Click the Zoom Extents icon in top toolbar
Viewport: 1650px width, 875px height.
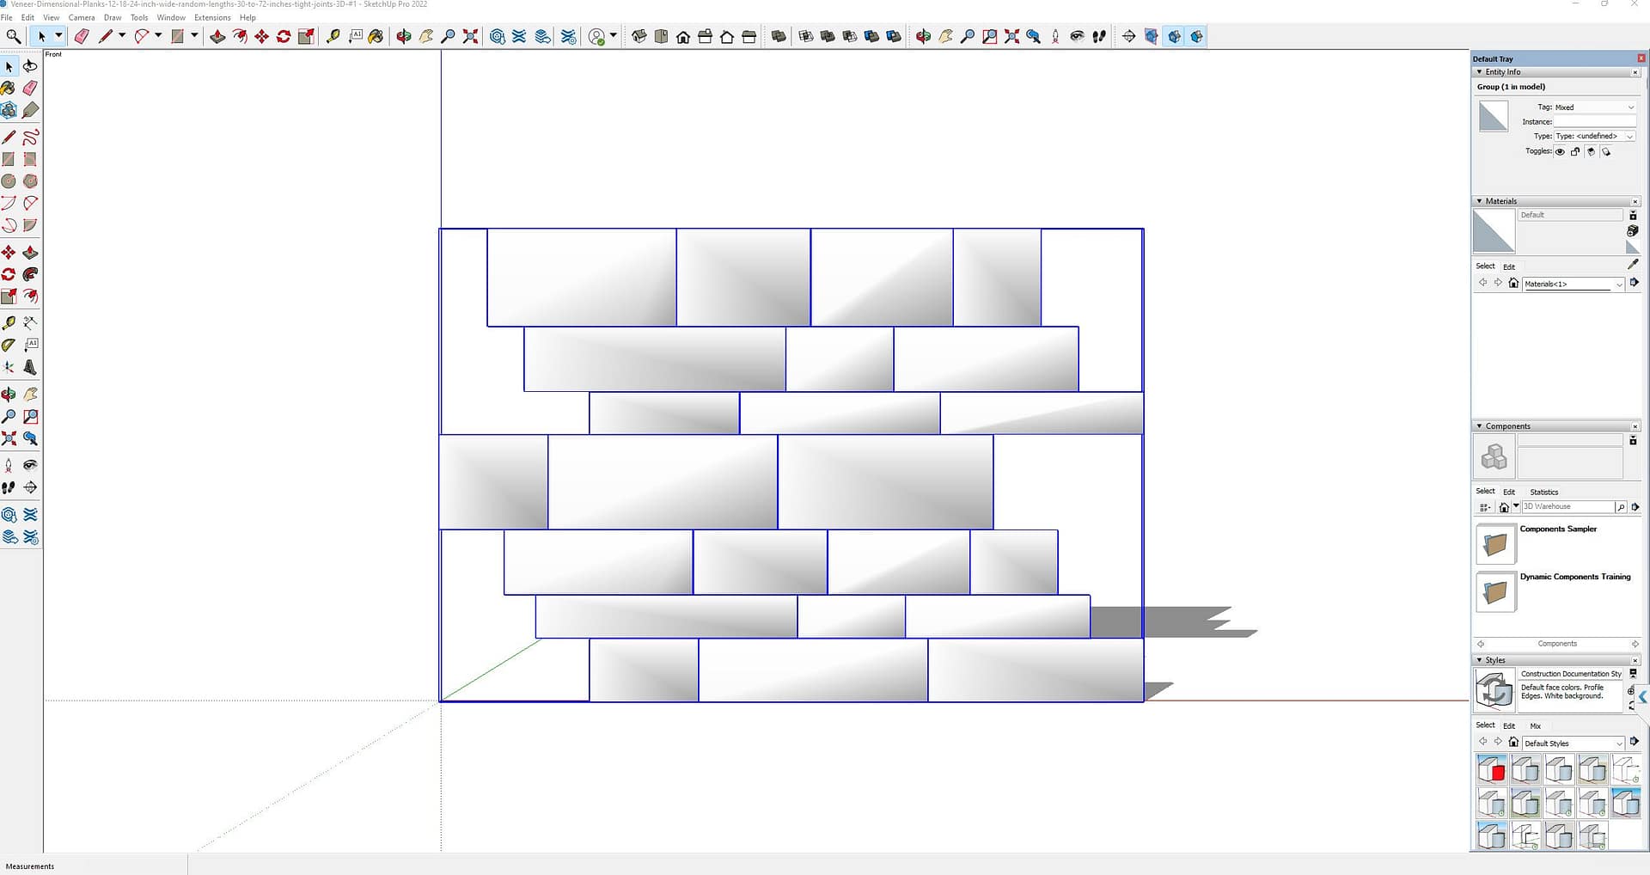click(x=470, y=36)
